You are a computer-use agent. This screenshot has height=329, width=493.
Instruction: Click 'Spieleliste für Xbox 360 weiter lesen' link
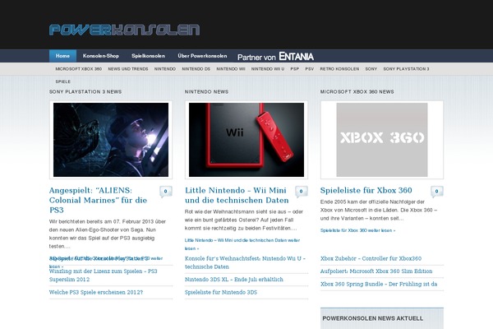tap(357, 230)
